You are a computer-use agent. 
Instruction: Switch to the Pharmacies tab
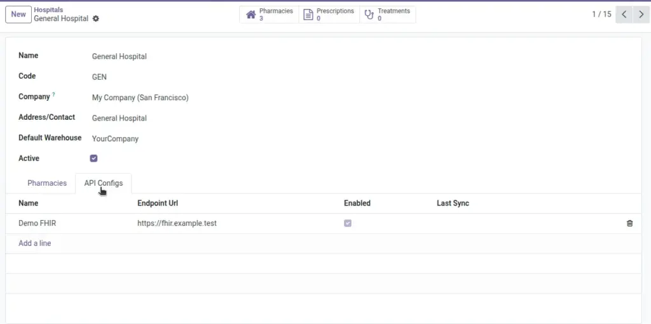(x=47, y=183)
